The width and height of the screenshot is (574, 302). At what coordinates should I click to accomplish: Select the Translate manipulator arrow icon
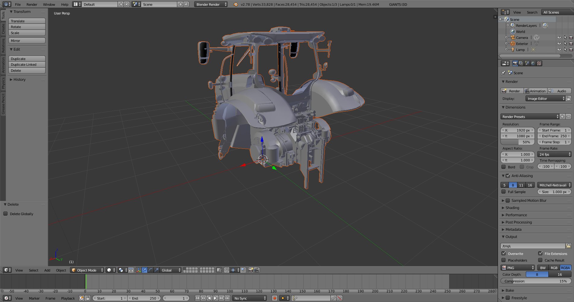(144, 270)
